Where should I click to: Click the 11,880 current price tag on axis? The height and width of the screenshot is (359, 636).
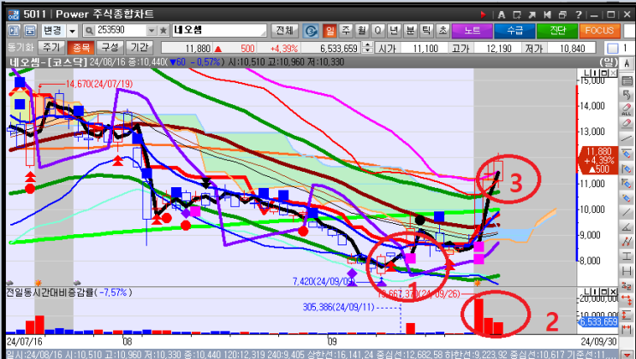(x=597, y=161)
